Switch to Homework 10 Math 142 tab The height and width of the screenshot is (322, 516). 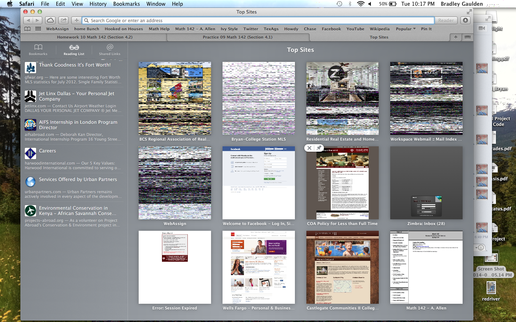95,37
